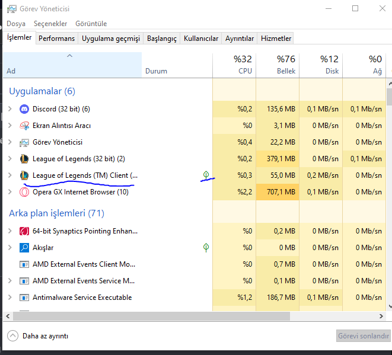
Task: Switch to the Uygulama geçmişi tab
Action: click(x=111, y=39)
